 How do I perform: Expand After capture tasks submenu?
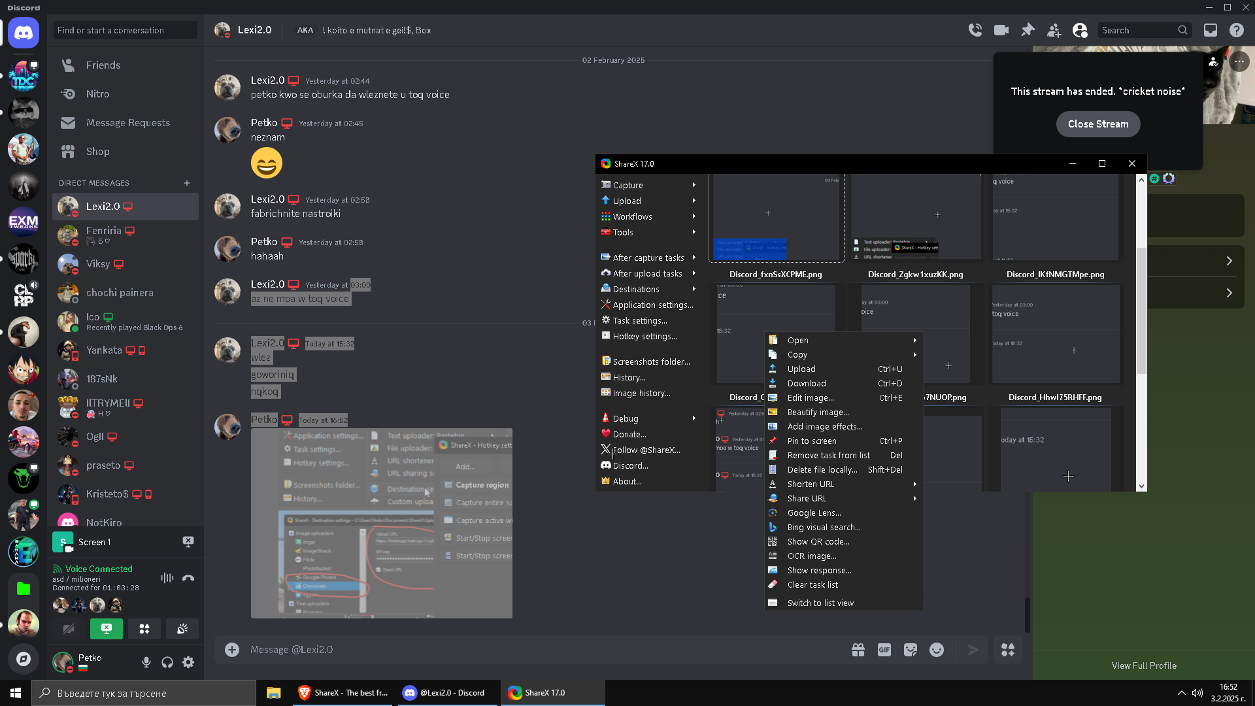point(648,258)
